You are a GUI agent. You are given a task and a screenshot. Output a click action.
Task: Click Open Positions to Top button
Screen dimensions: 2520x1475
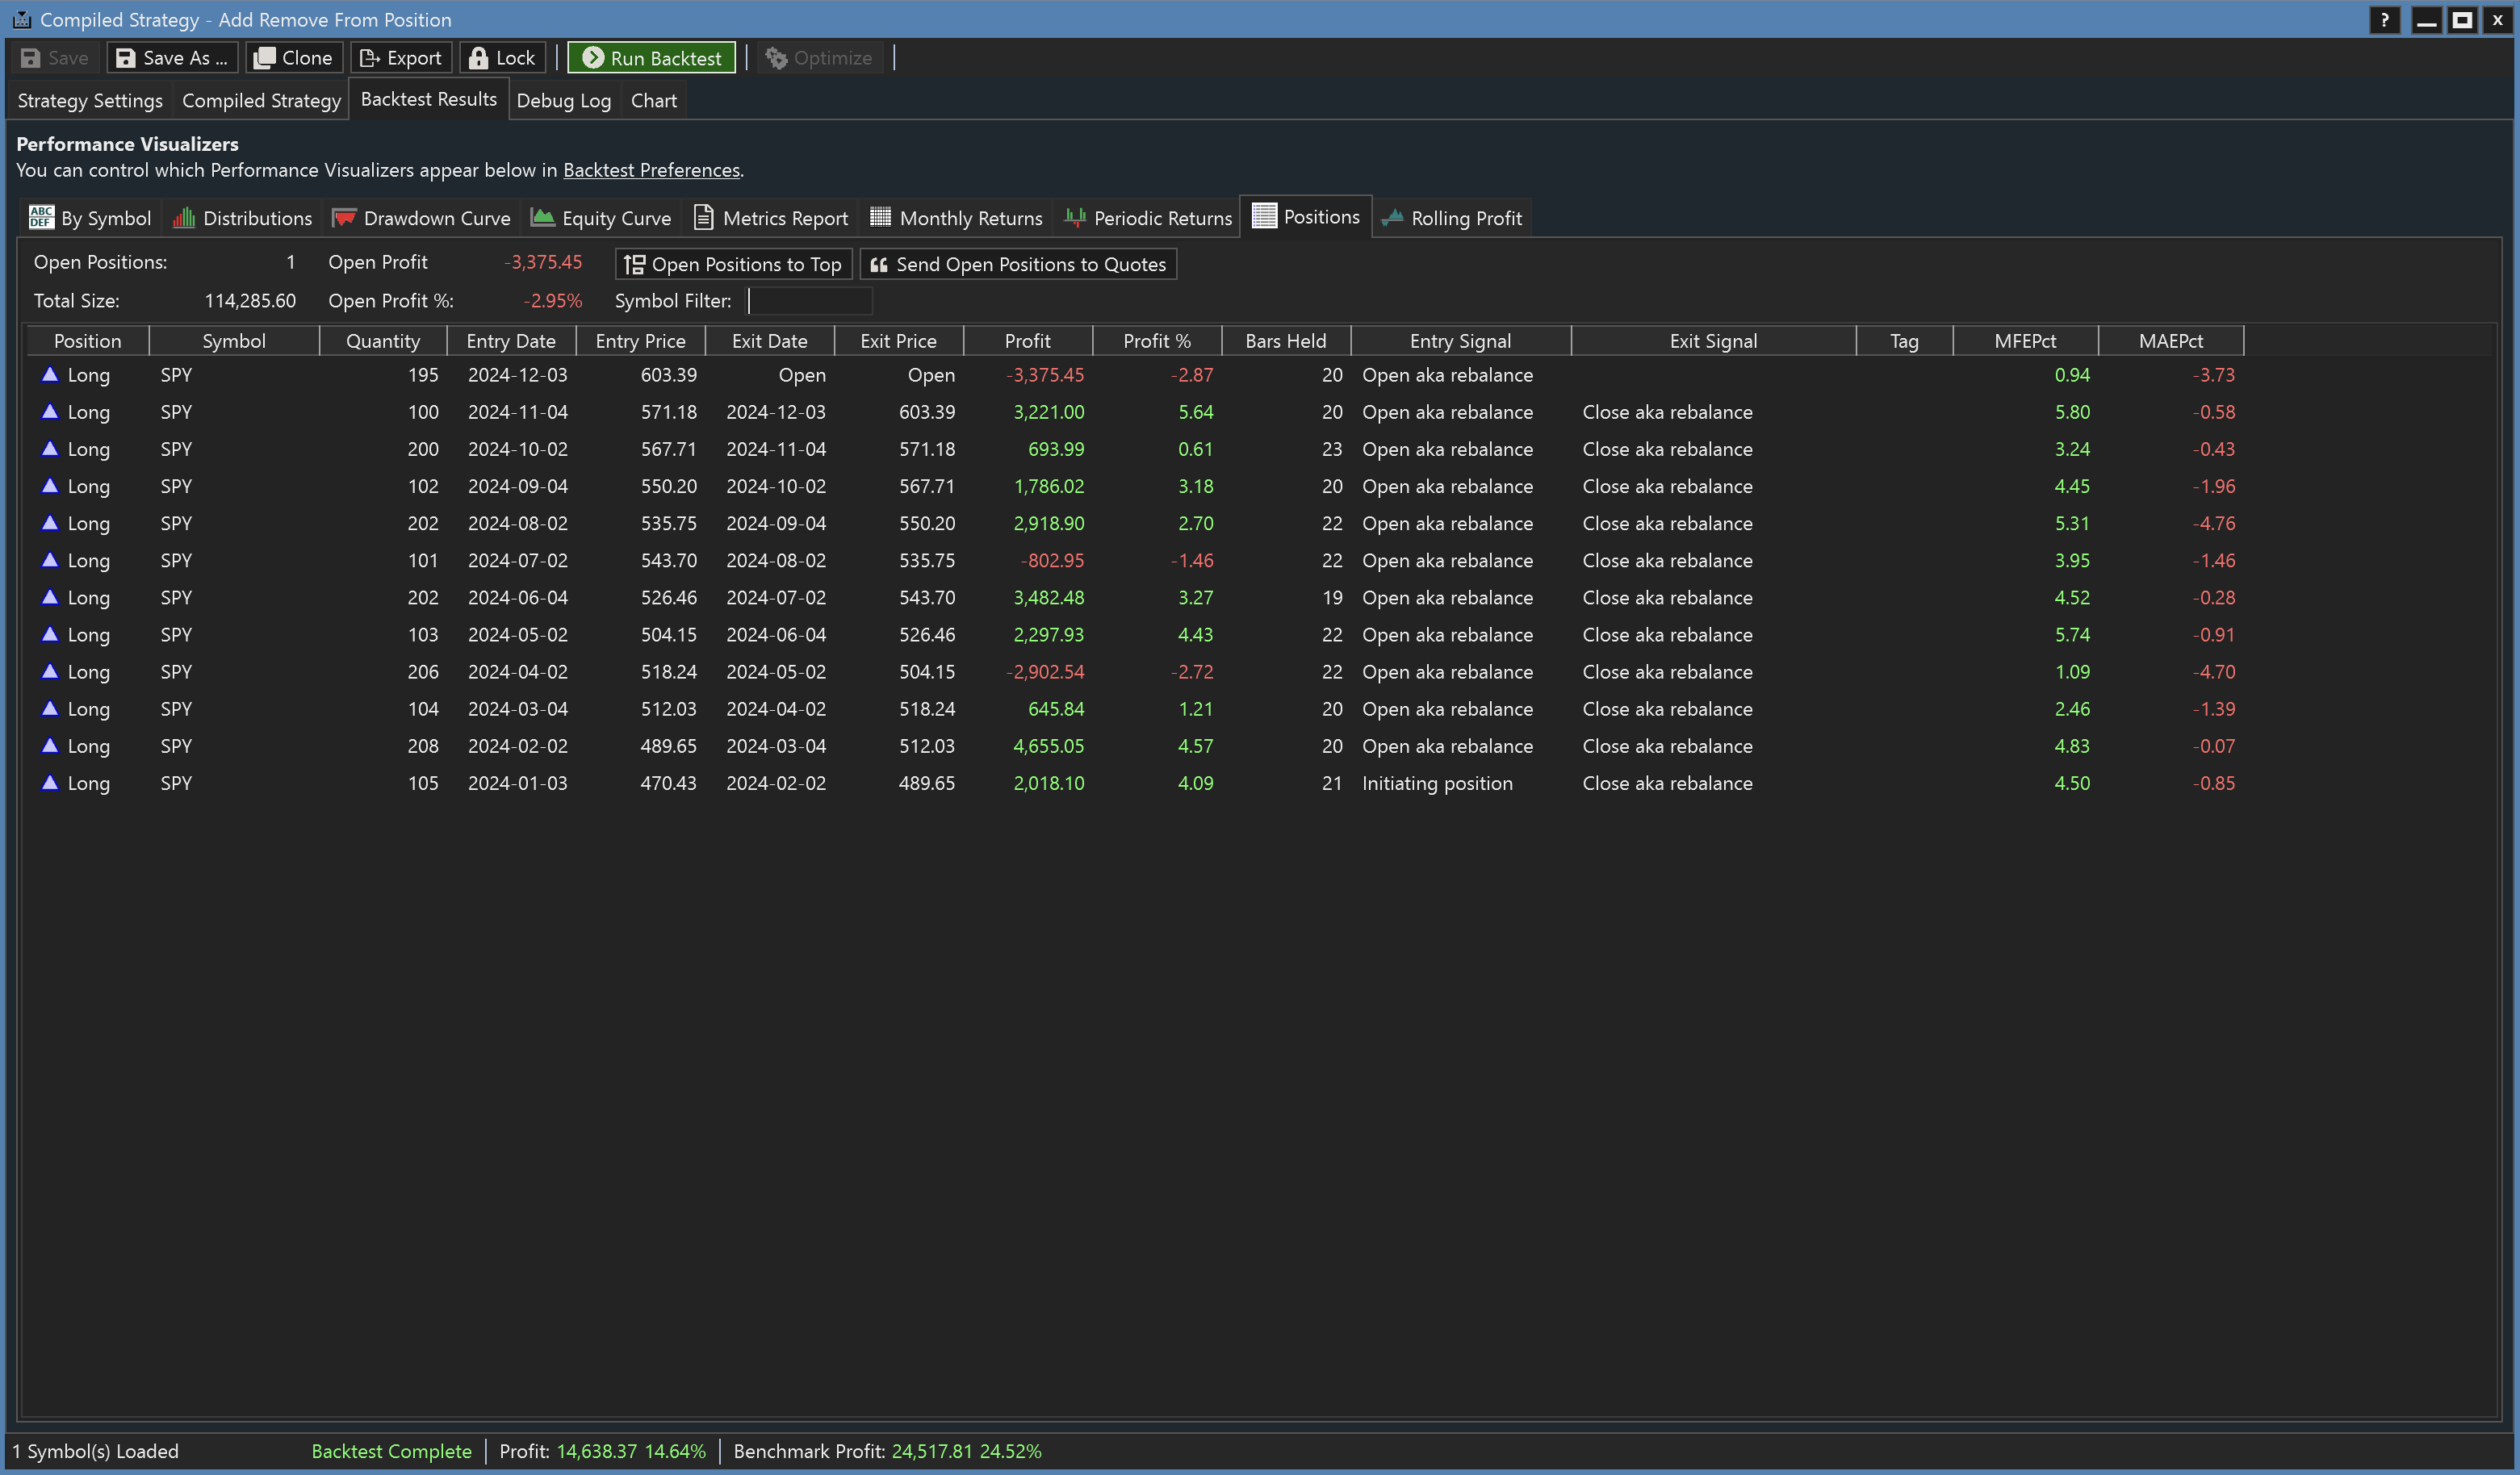coord(733,264)
